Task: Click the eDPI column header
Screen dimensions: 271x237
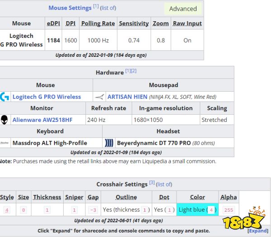Action: (x=53, y=23)
